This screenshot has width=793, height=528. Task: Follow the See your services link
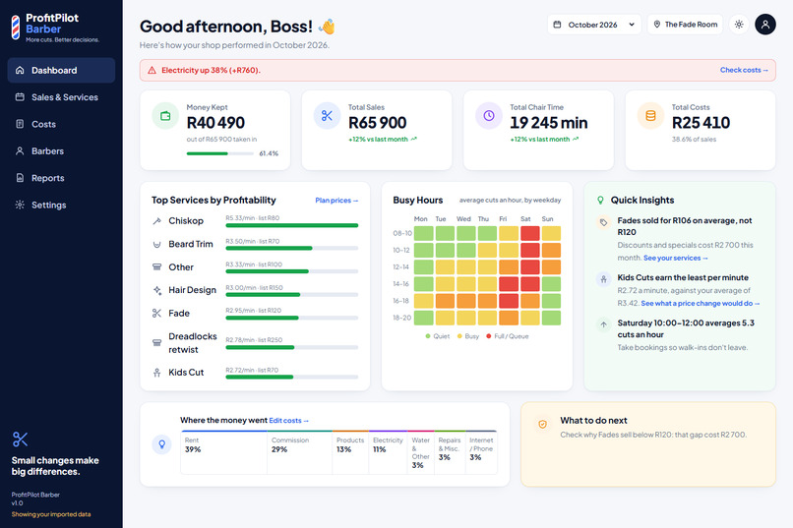(x=676, y=258)
